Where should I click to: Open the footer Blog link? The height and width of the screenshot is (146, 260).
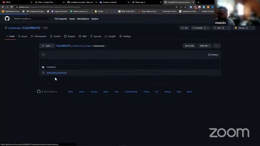pos(179,92)
